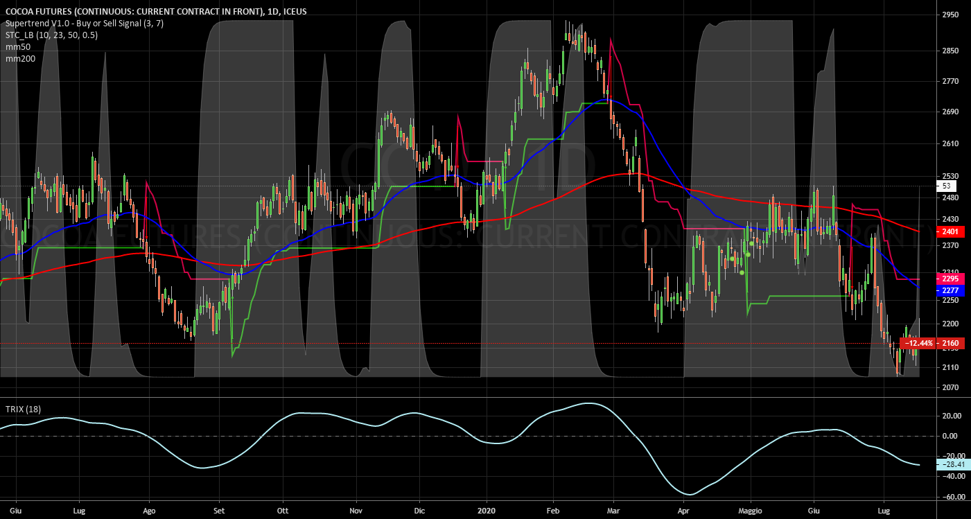Click the 2110 price axis label
The height and width of the screenshot is (519, 971).
pos(950,367)
